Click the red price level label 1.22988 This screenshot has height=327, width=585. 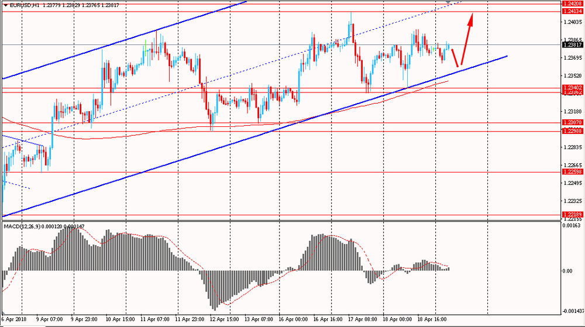point(572,131)
